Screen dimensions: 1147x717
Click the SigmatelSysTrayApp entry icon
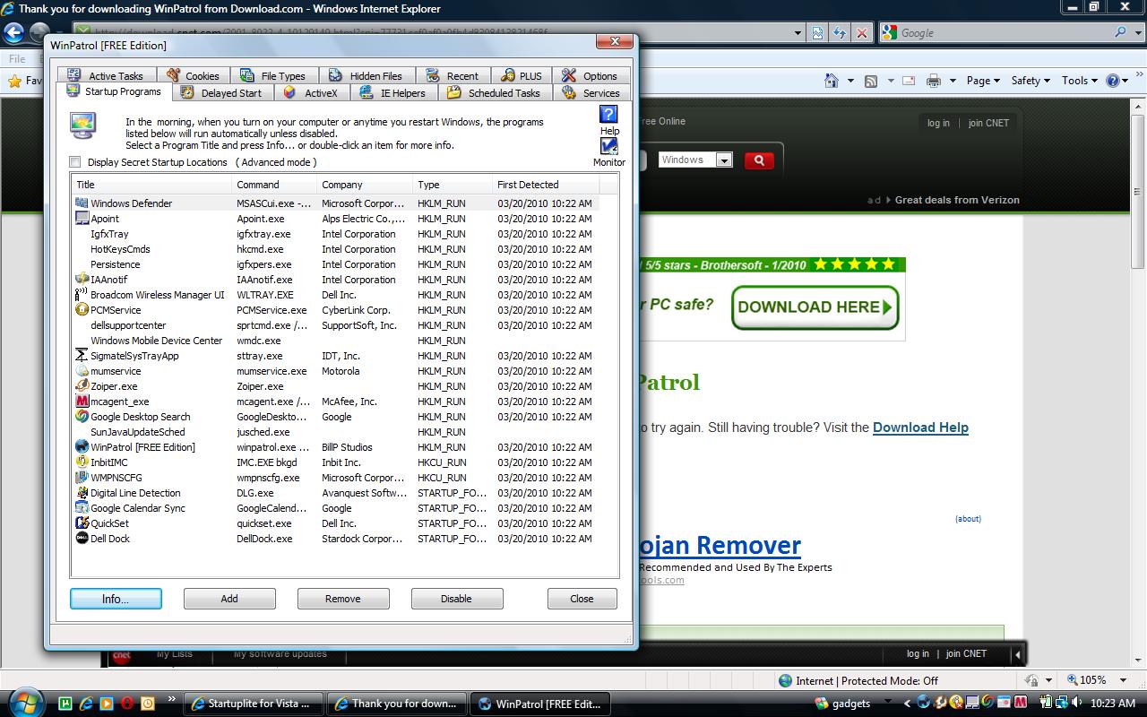82,356
